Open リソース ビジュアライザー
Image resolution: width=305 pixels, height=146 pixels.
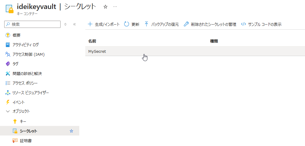pyautogui.click(x=31, y=93)
